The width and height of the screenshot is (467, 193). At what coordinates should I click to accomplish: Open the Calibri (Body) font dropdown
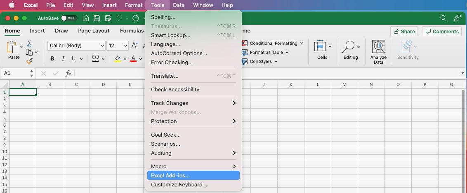(x=77, y=46)
